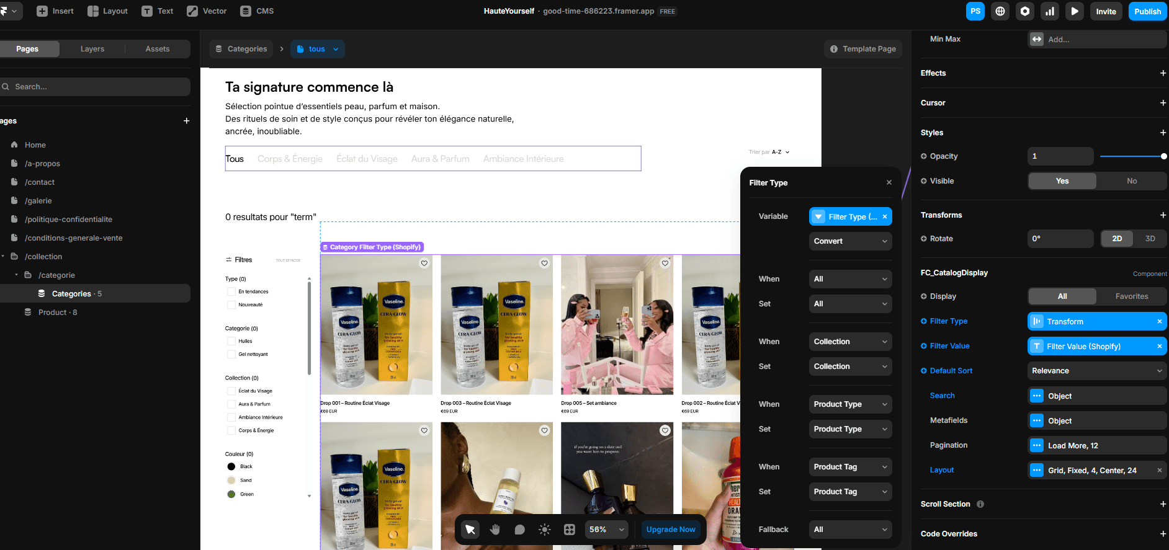Screen dimensions: 1169x550
Task: Open the Convert dropdown
Action: pyautogui.click(x=850, y=241)
